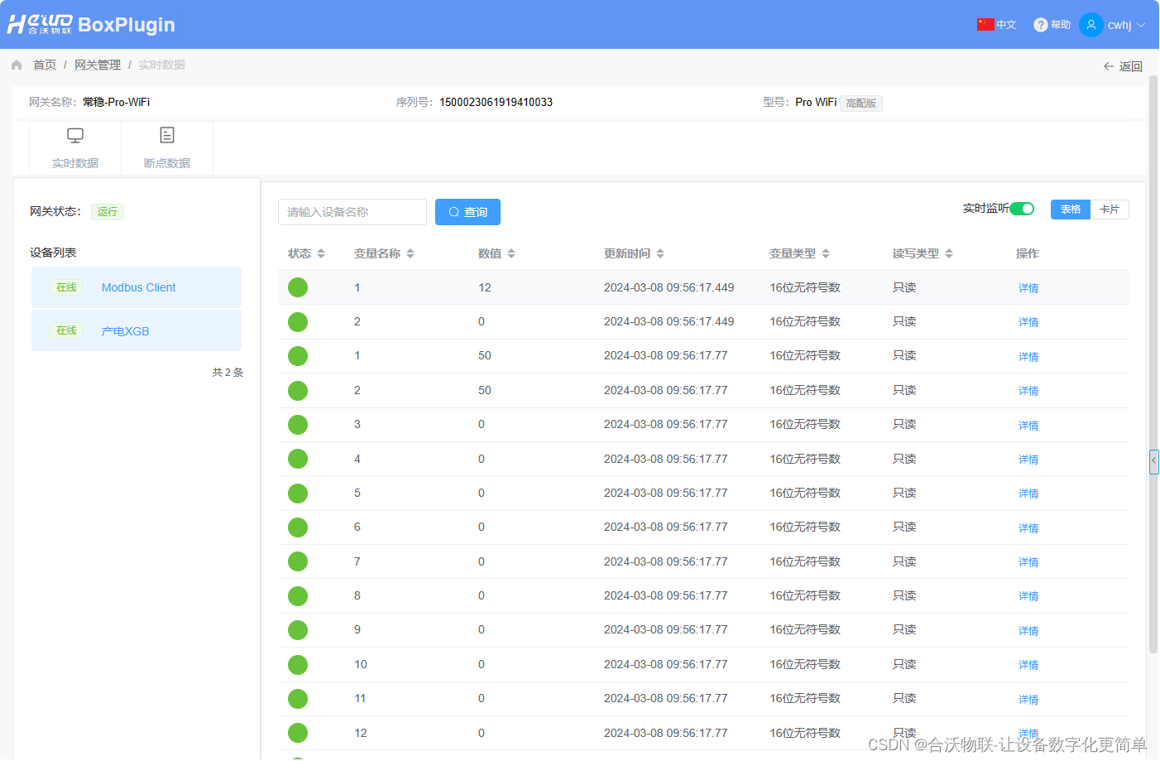Open help via question mark icon
Screen dimensions: 1160x761
point(1041,25)
